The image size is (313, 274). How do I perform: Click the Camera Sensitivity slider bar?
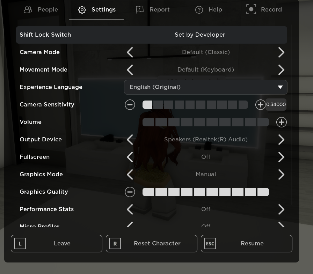click(x=195, y=105)
